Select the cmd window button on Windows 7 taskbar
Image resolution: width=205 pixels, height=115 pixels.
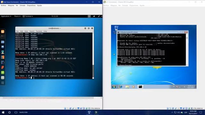click(140, 87)
